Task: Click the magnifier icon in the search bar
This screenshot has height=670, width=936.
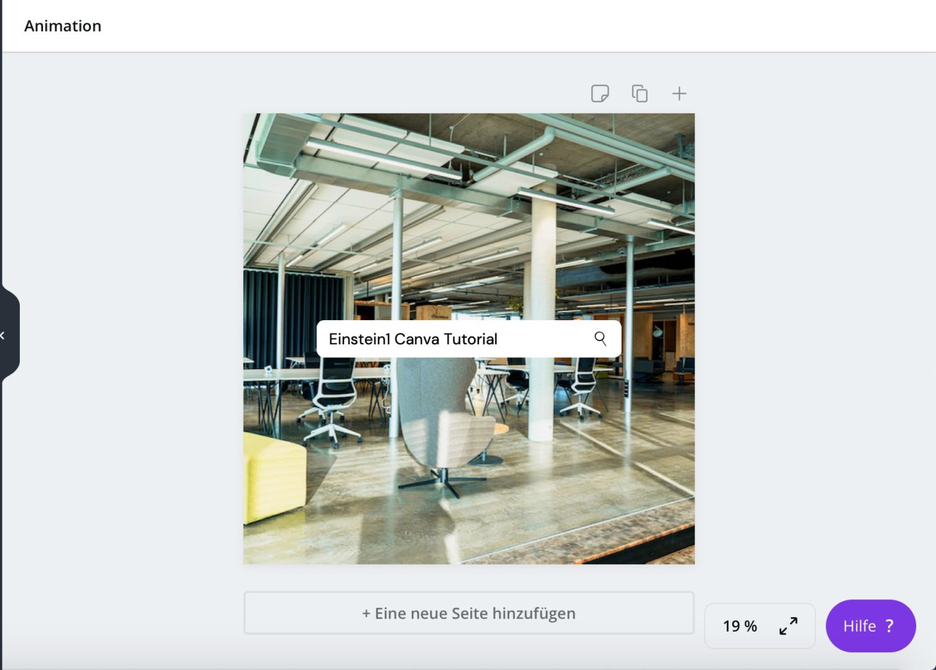Action: coord(600,339)
